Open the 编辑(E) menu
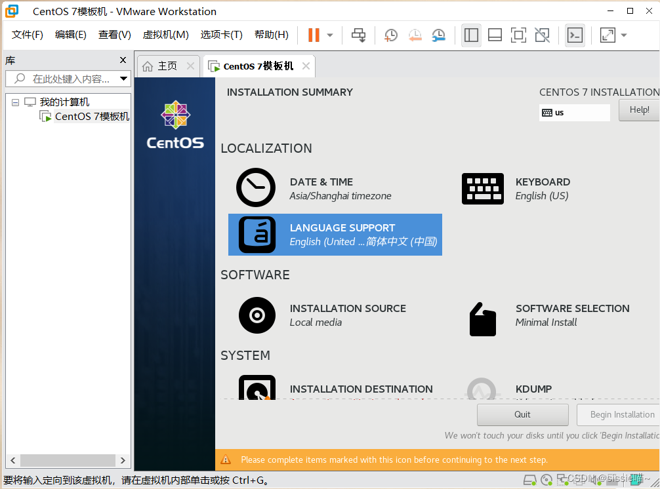 coord(71,35)
